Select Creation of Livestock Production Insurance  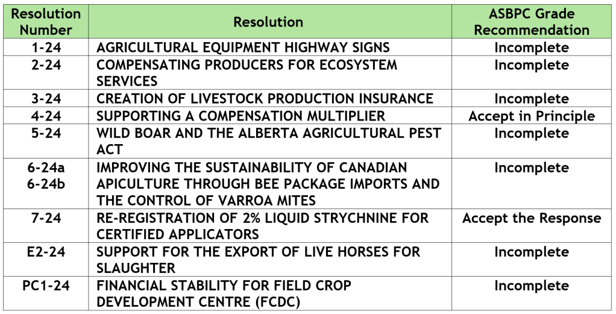tap(265, 99)
